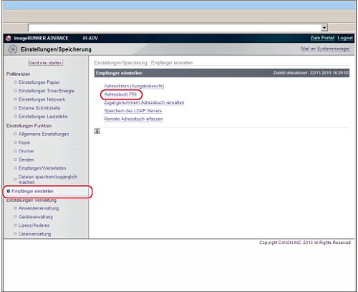Image resolution: width=358 pixels, height=292 pixels.
Task: Click the back-to-top arrow icon
Action: [x=97, y=131]
